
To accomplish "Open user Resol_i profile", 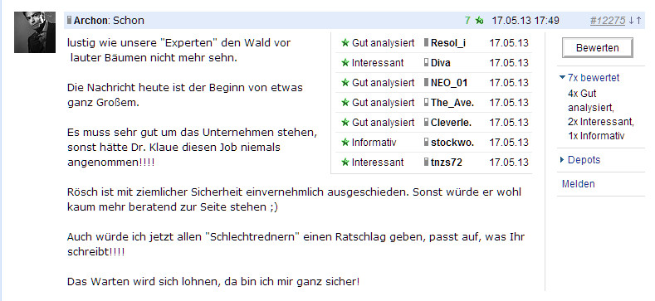I will (x=448, y=43).
